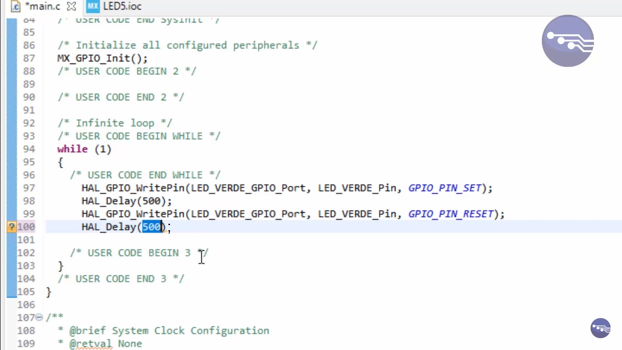622x350 pixels.
Task: Click the highlighted 500 value on line 100
Action: 152,227
